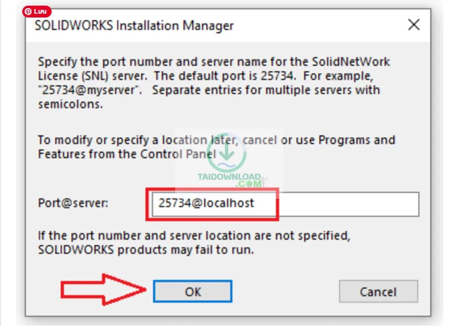Cancel the license server configuration

click(378, 292)
